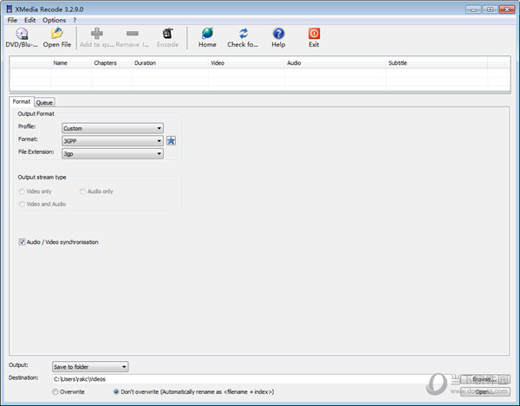The image size is (520, 406).
Task: Expand the Profile dropdown showing Custom
Action: point(113,128)
